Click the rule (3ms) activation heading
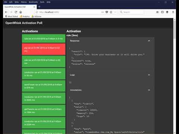Image resolution: width=179 pixels, height=134 pixels. pyautogui.click(x=72, y=35)
